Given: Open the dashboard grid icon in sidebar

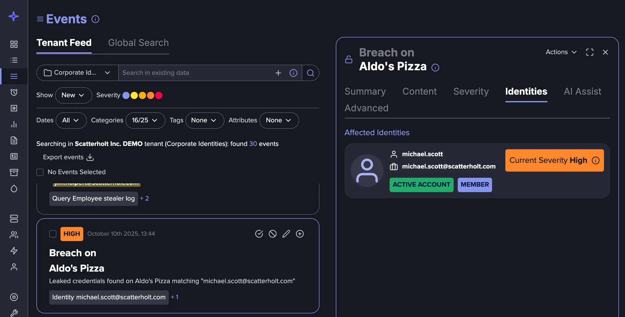Looking at the screenshot, I should 14,44.
